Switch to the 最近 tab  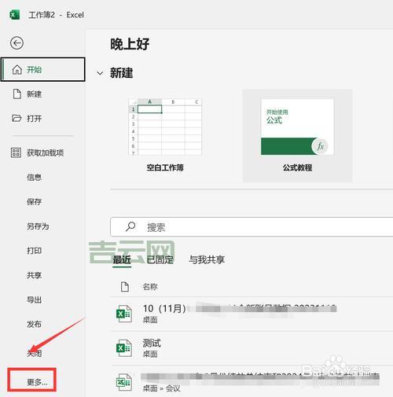click(x=122, y=259)
